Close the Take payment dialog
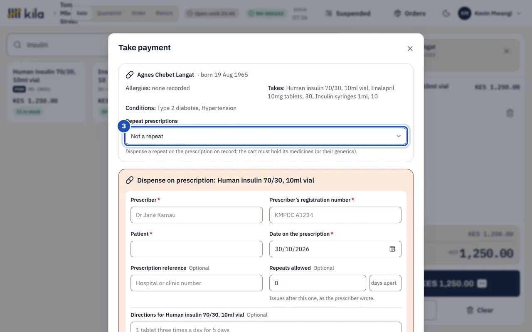Image resolution: width=532 pixels, height=332 pixels. (410, 49)
